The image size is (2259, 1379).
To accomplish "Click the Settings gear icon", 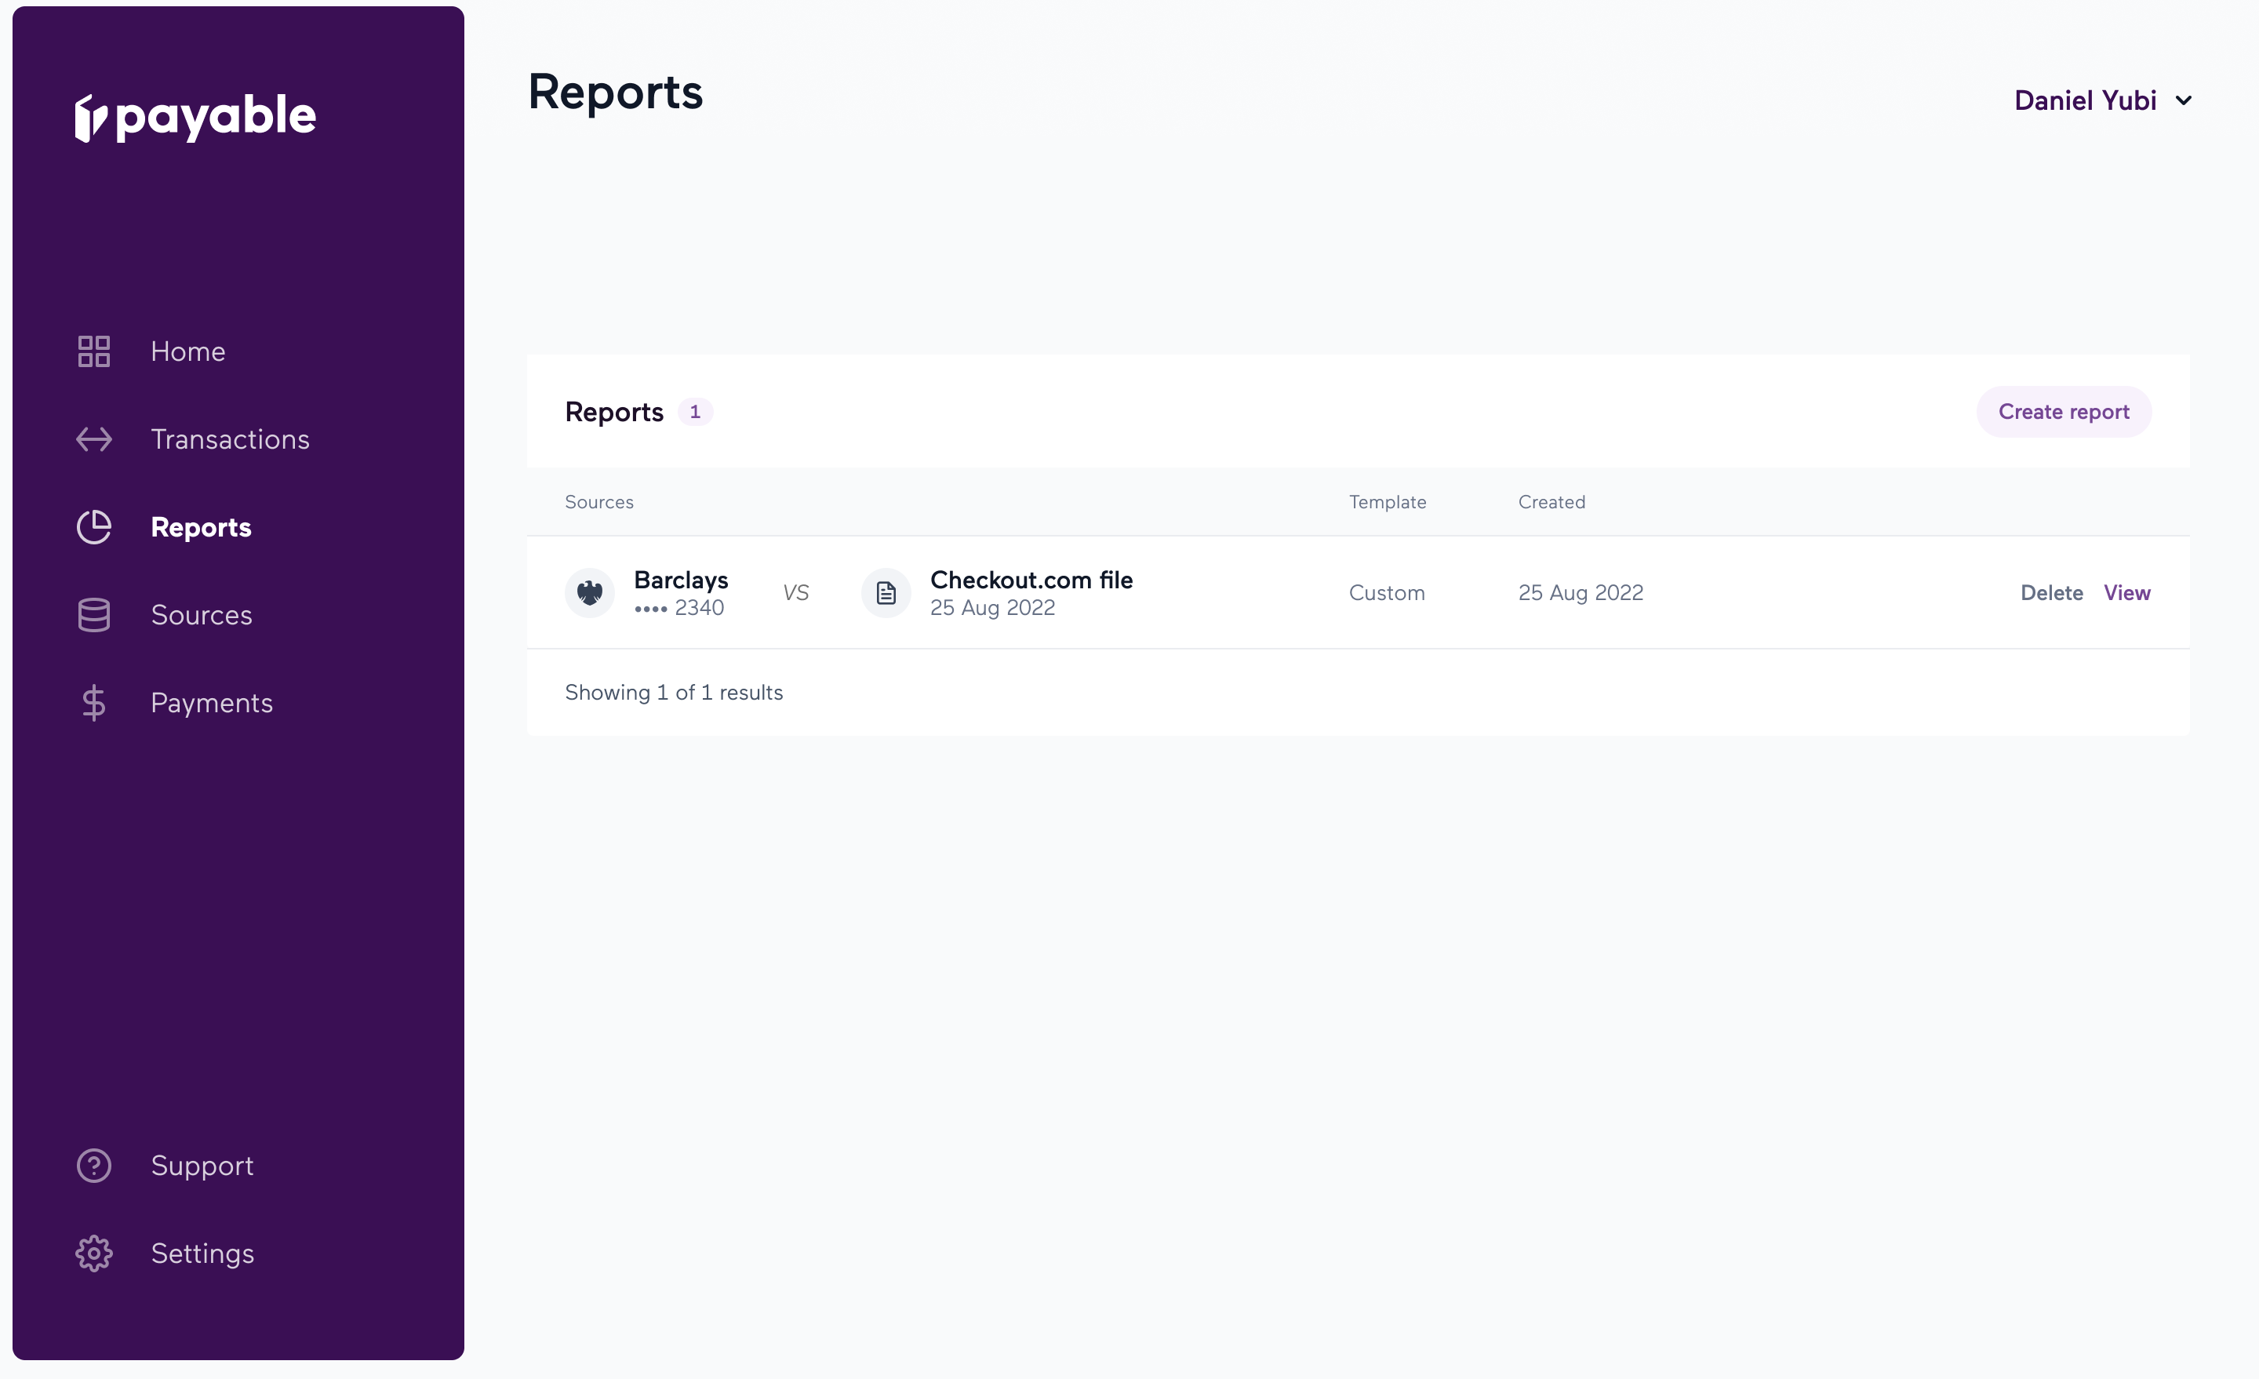I will [93, 1253].
